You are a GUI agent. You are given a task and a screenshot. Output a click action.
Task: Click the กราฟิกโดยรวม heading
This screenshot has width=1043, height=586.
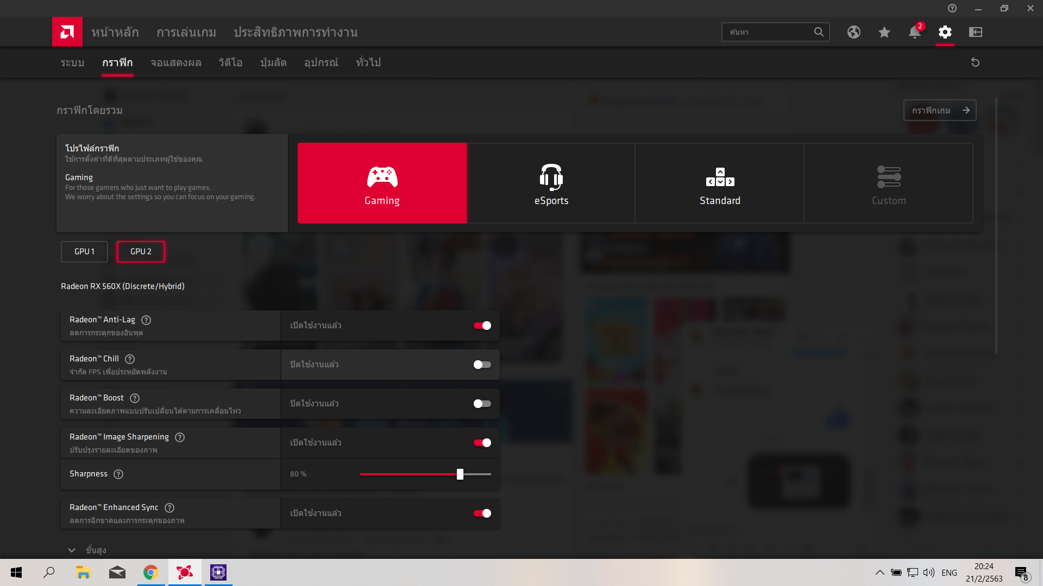coord(90,110)
